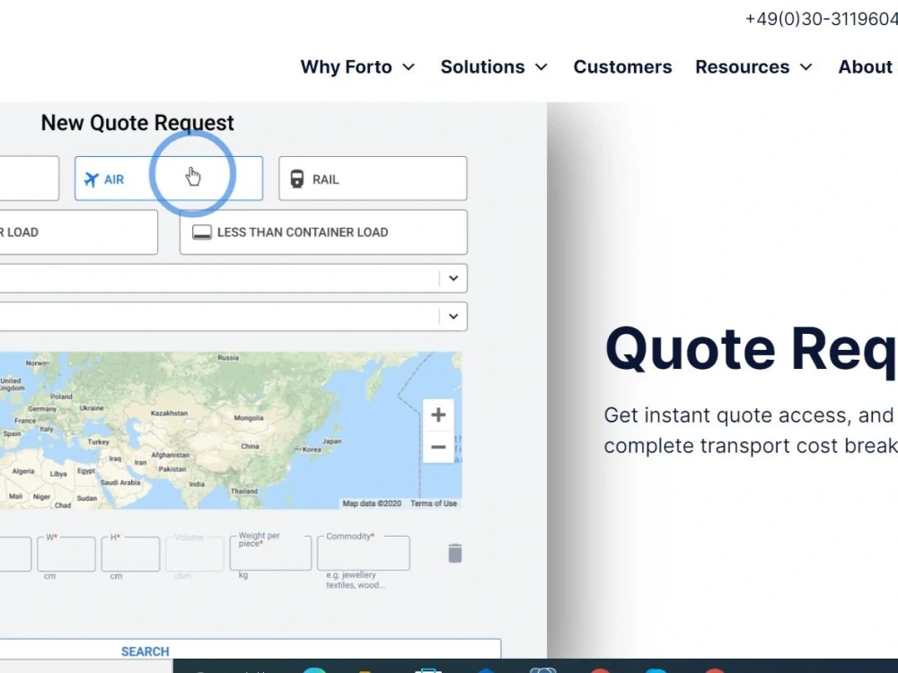Select the RAIL transport mode train icon

[296, 179]
